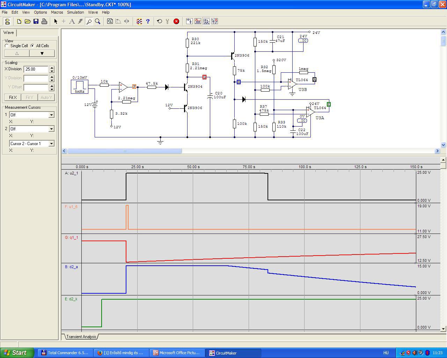Click the down-arrow next cell button
The image size is (447, 358).
click(42, 53)
